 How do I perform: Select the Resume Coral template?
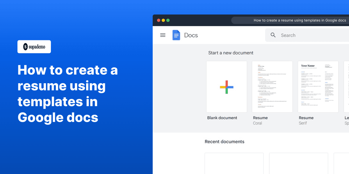pyautogui.click(x=272, y=86)
